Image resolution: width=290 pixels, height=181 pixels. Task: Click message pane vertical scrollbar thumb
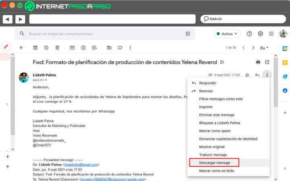pos(275,82)
